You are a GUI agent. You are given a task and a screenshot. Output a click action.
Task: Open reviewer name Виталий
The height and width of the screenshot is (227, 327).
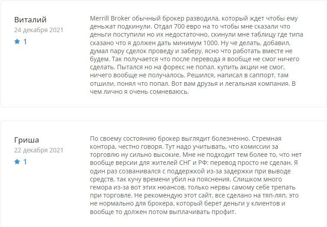tap(30, 20)
